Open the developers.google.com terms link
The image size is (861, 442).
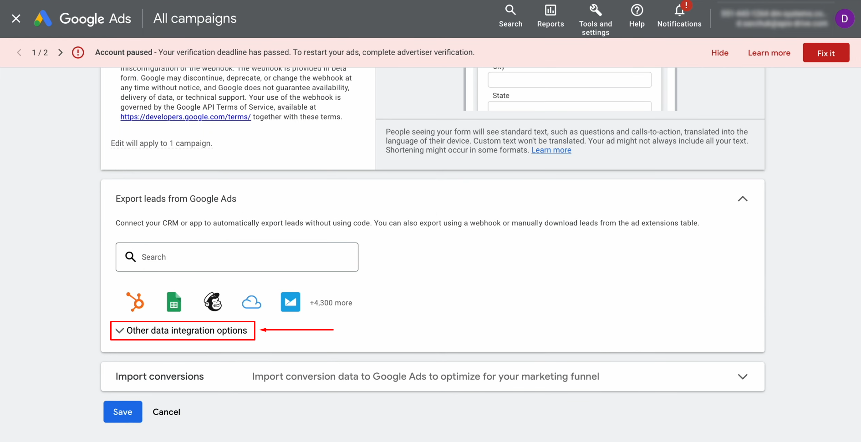point(185,117)
